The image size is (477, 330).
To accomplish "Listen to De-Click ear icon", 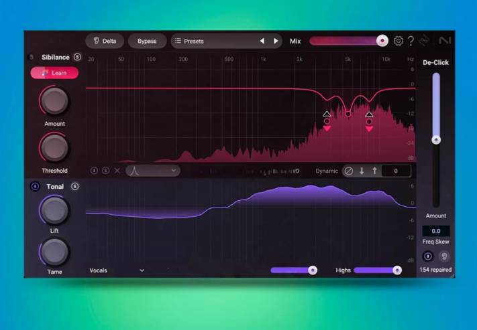I will (x=444, y=256).
